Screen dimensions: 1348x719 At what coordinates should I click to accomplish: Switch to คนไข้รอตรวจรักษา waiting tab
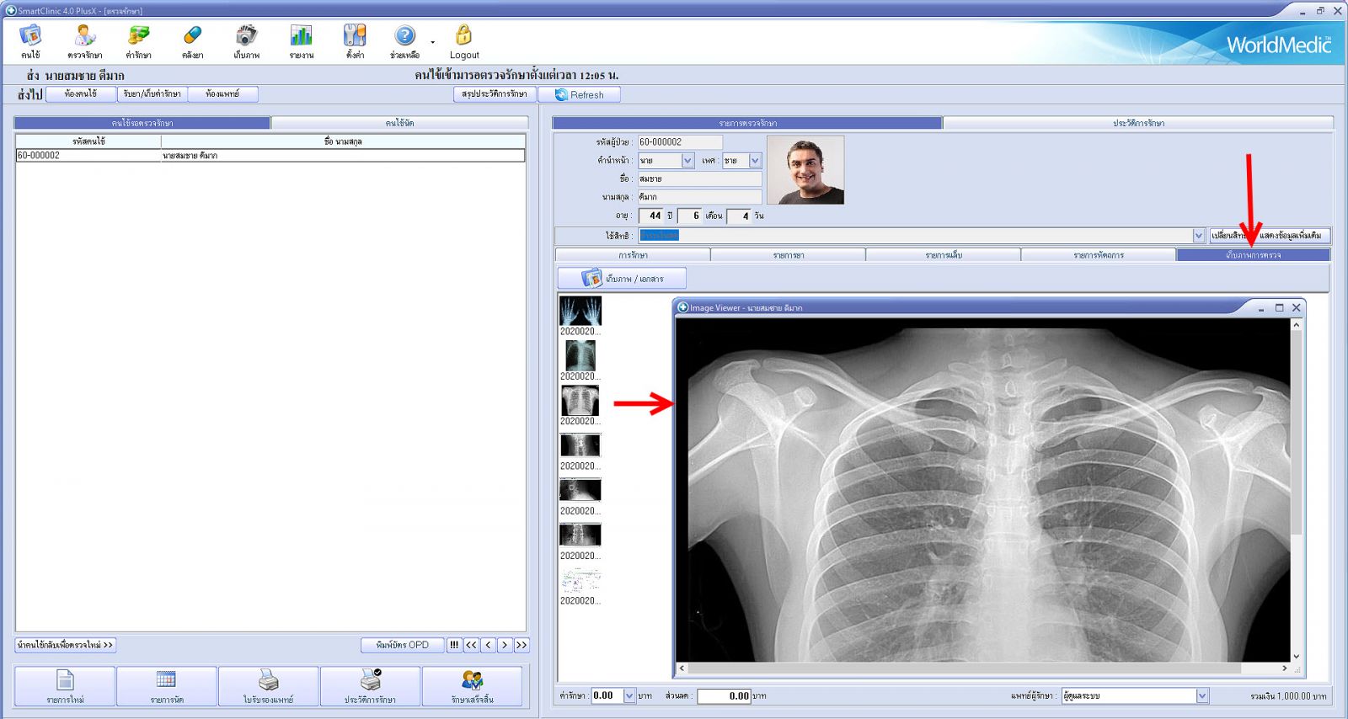tap(142, 123)
